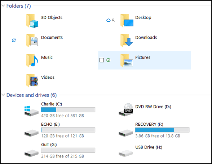Collapse the Folders (7) section chevron
This screenshot has width=212, height=164.
pyautogui.click(x=3, y=6)
